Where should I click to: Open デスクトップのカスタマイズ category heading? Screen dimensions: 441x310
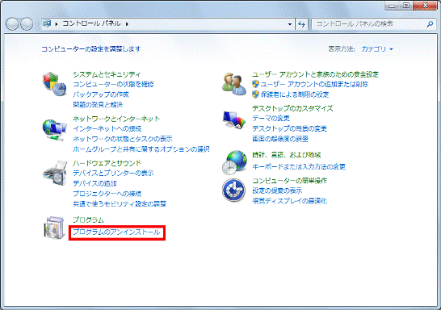pyautogui.click(x=292, y=108)
